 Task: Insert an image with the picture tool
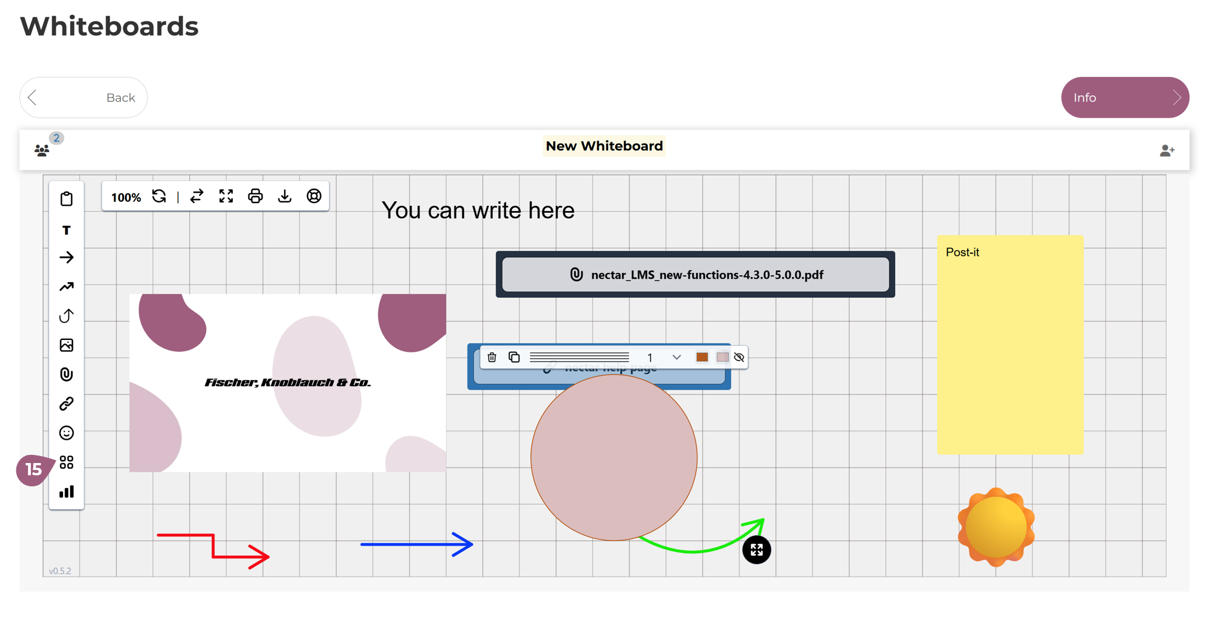[67, 345]
